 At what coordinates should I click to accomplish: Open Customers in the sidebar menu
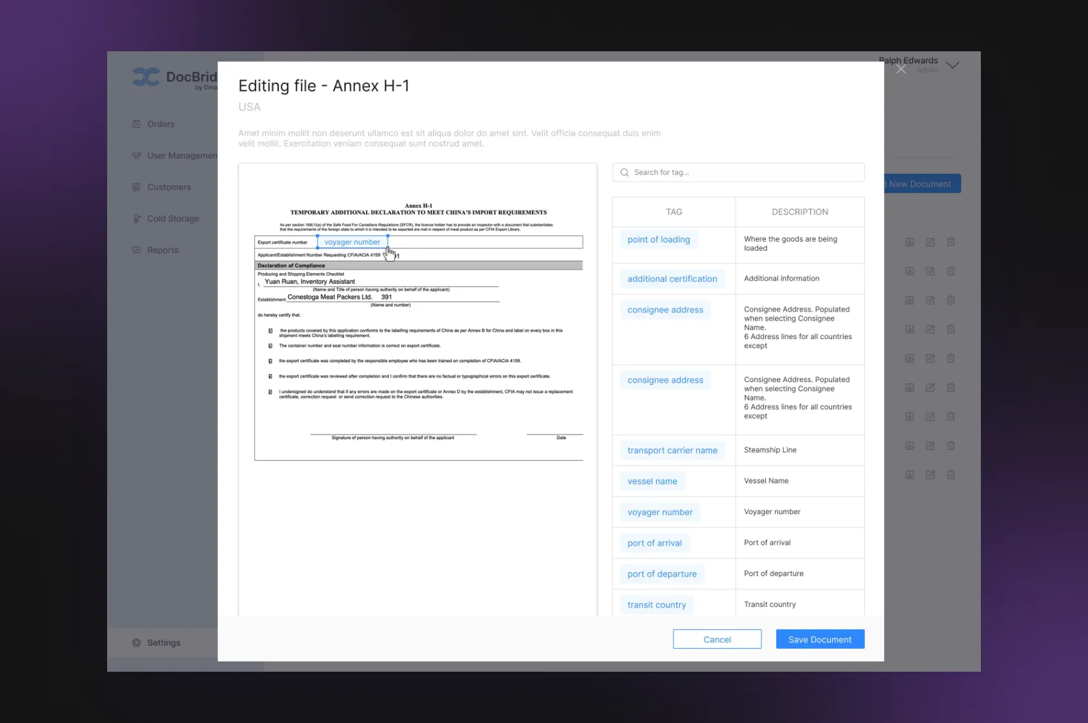pos(169,187)
